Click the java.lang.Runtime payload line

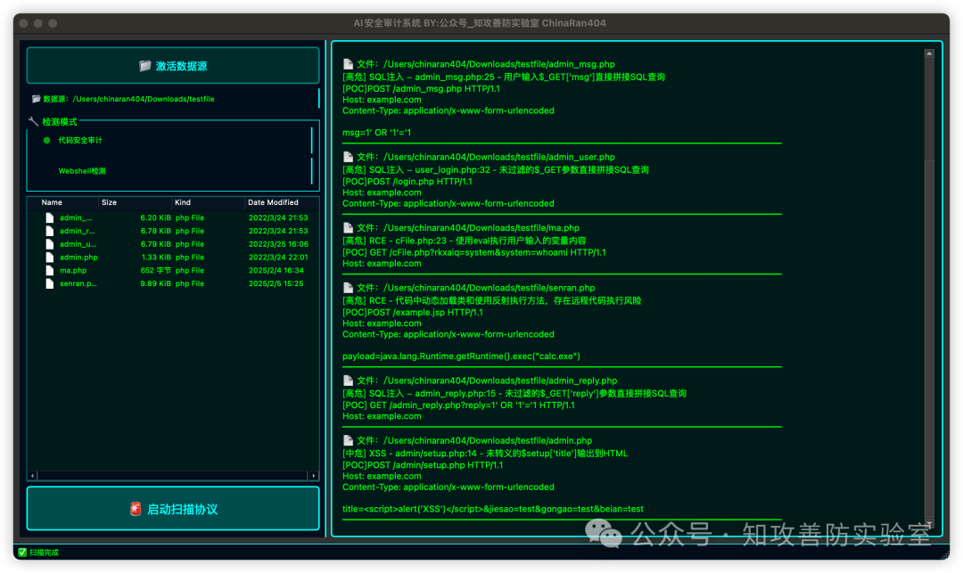(461, 356)
